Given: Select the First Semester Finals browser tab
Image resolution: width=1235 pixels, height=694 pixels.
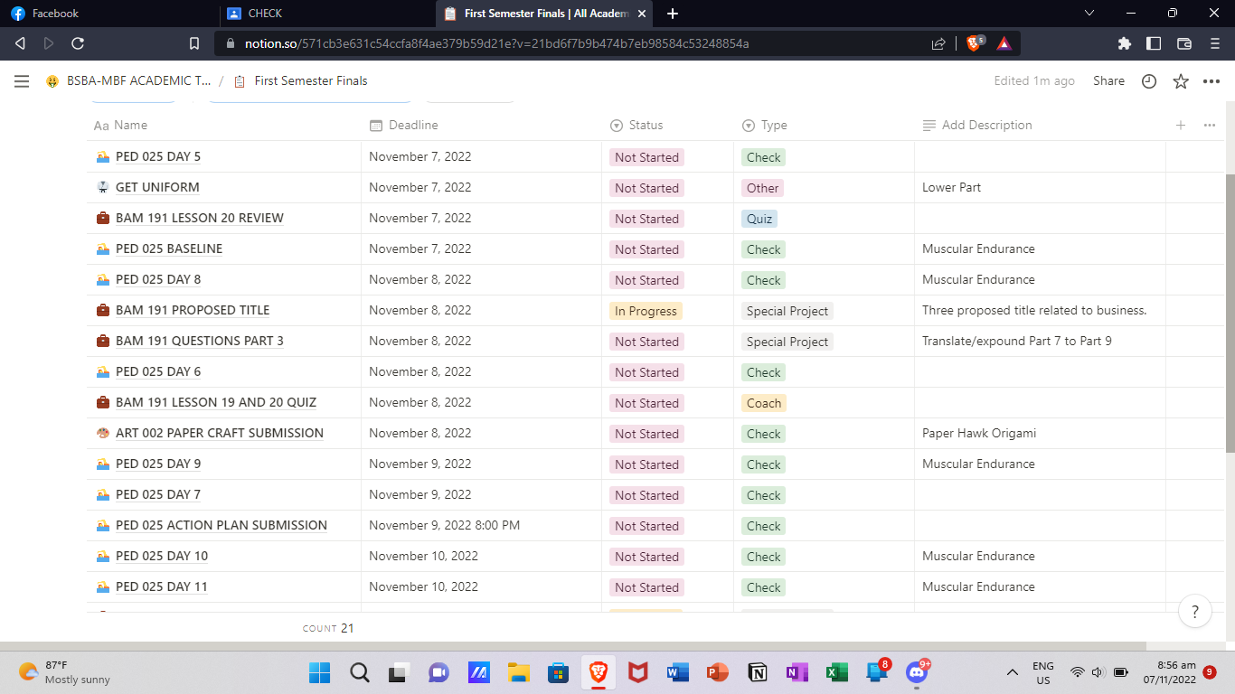Looking at the screenshot, I should 545,14.
